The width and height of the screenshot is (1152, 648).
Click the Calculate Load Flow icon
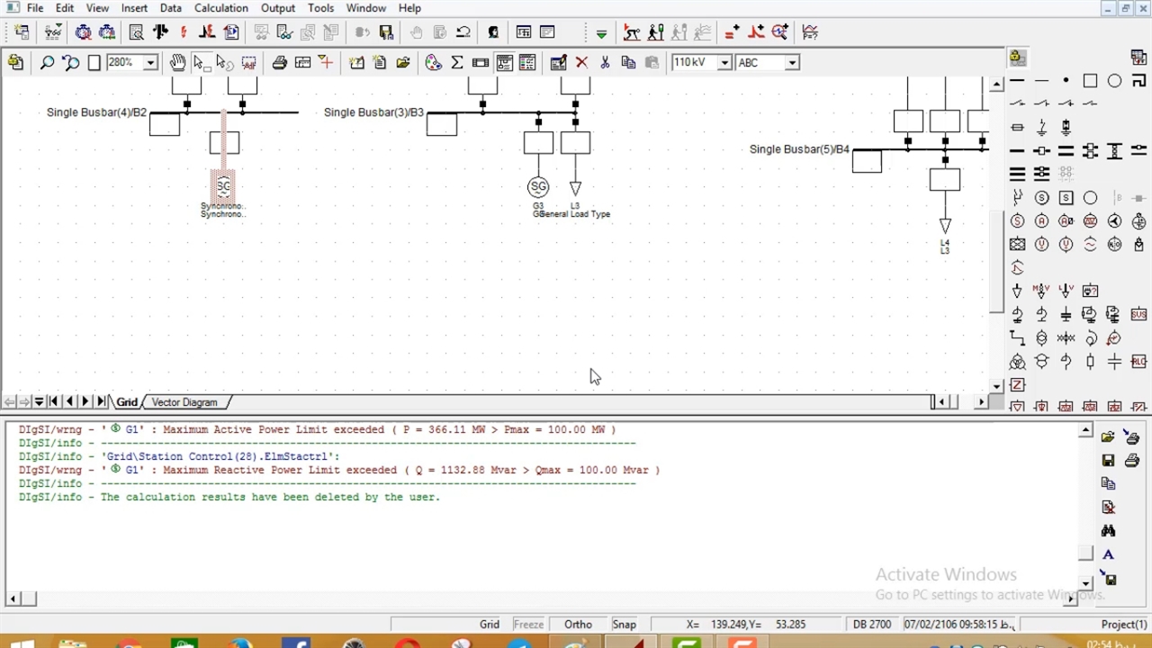point(160,32)
